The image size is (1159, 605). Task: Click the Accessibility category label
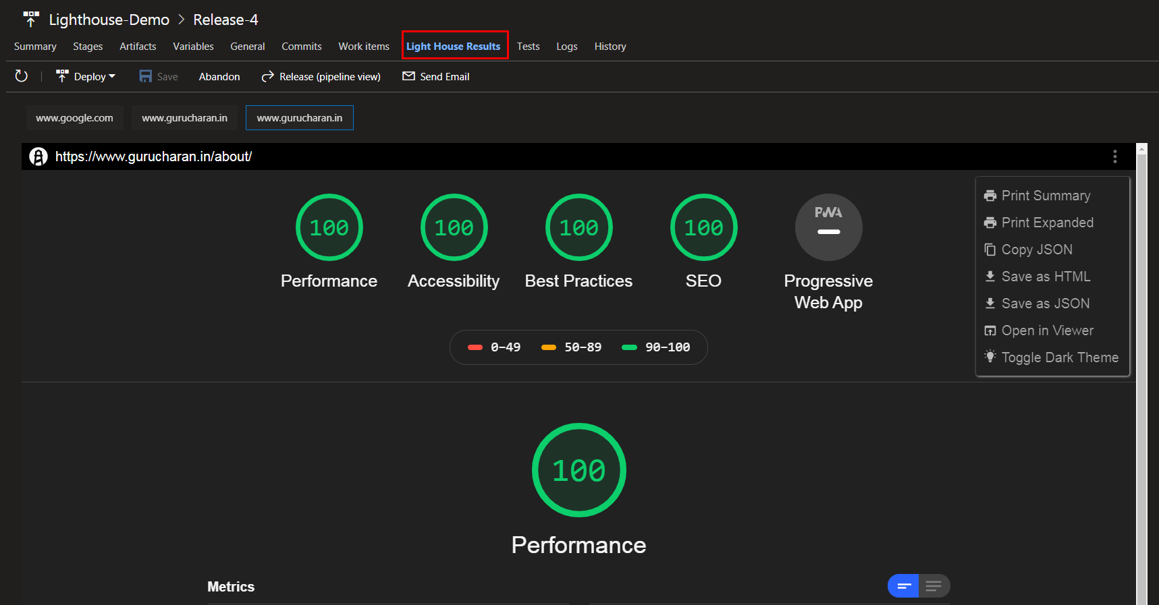coord(454,281)
